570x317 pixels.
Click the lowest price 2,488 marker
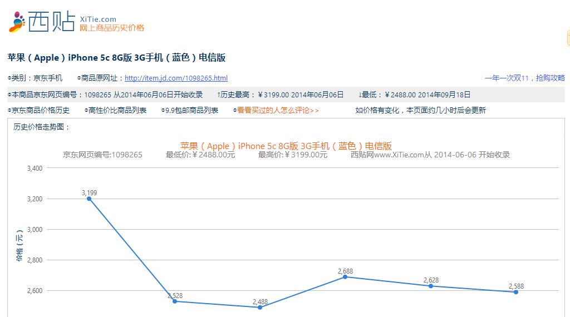260,308
